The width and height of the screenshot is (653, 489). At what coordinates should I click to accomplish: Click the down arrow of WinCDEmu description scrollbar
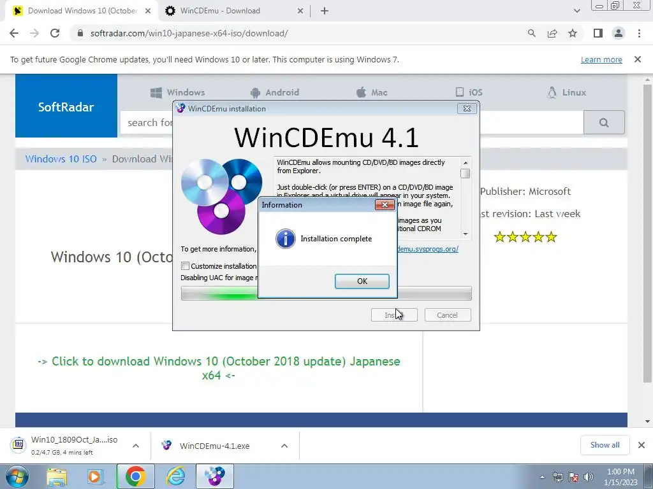(465, 234)
